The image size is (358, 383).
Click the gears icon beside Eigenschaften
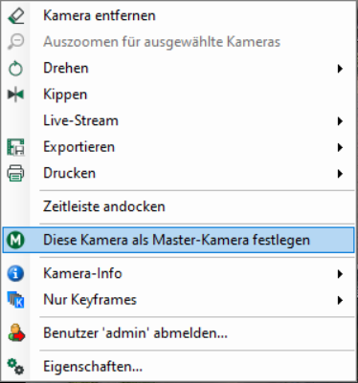click(15, 367)
